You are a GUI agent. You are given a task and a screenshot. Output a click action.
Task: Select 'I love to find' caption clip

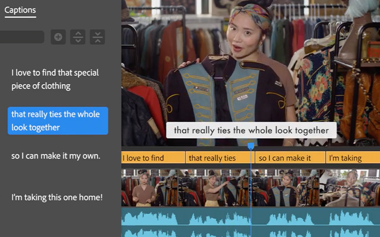point(153,158)
